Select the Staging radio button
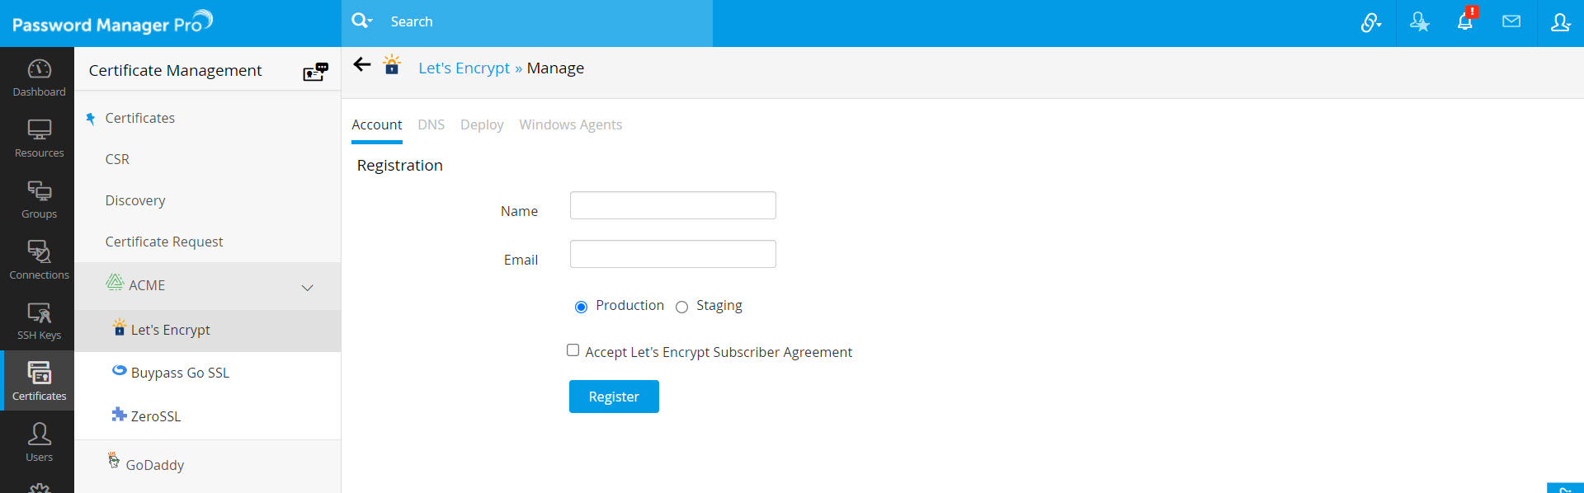The height and width of the screenshot is (493, 1584). (681, 307)
